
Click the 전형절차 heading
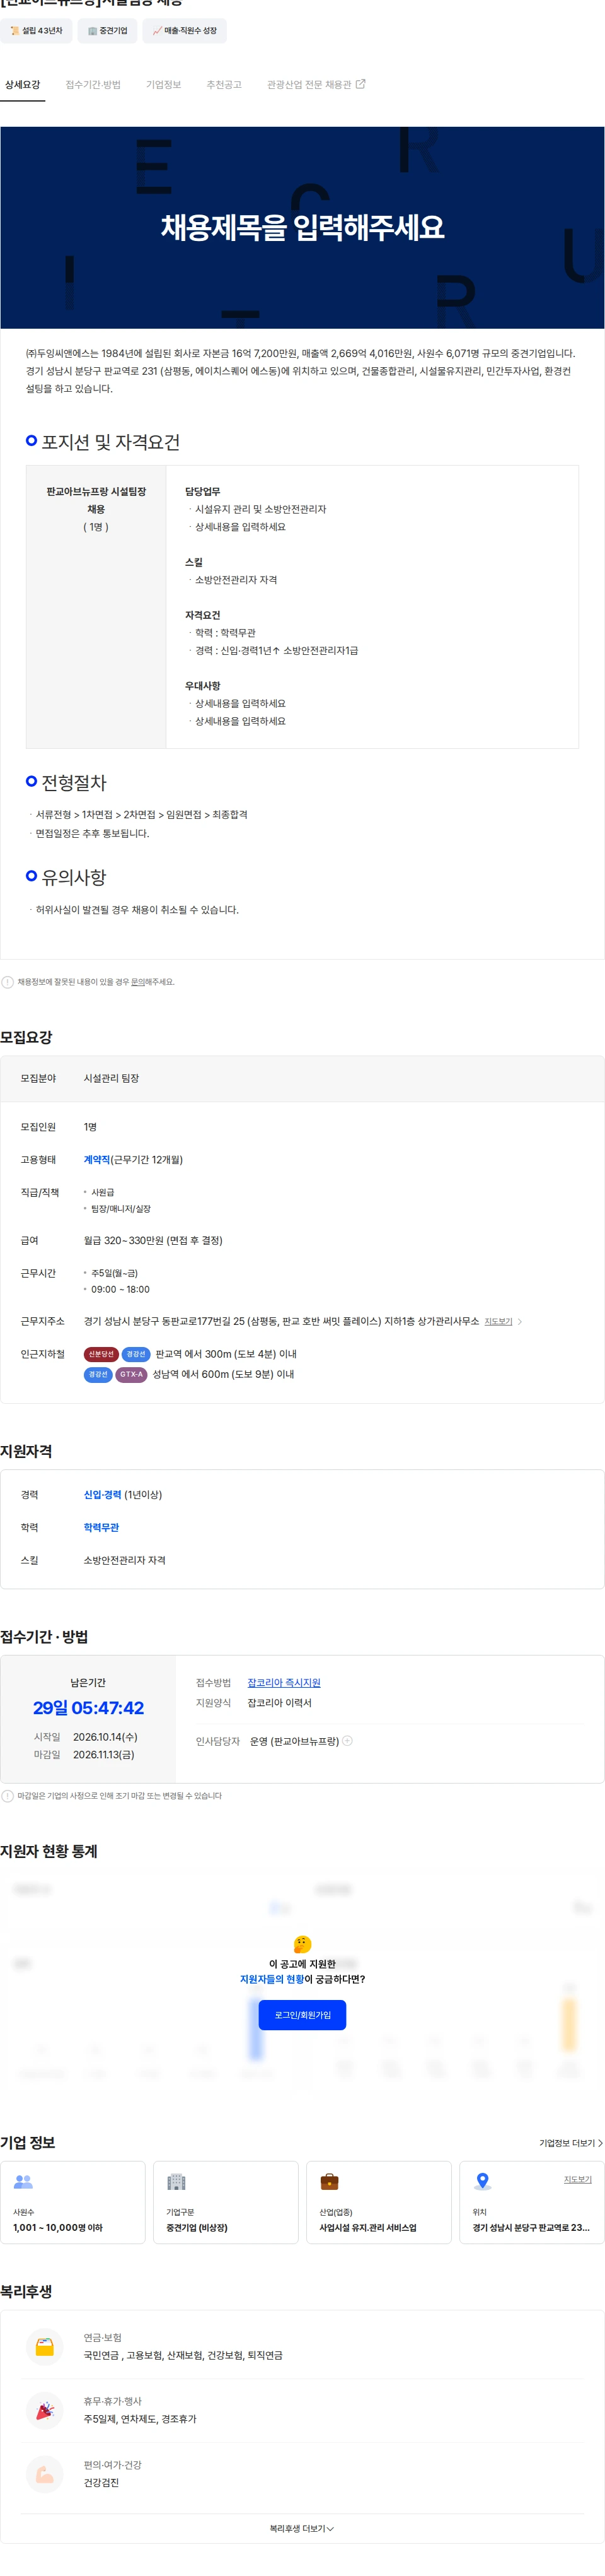click(x=74, y=783)
